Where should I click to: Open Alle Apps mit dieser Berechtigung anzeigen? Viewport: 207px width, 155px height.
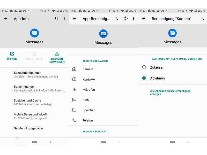coord(170,92)
